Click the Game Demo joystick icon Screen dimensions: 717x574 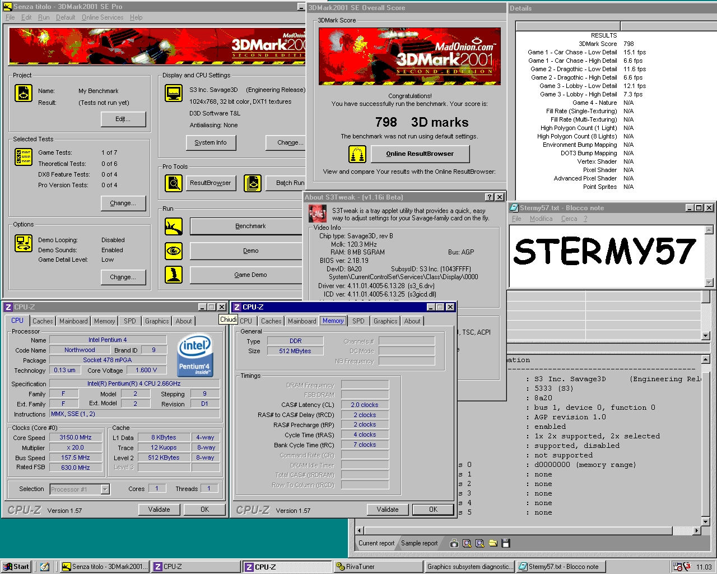(174, 275)
